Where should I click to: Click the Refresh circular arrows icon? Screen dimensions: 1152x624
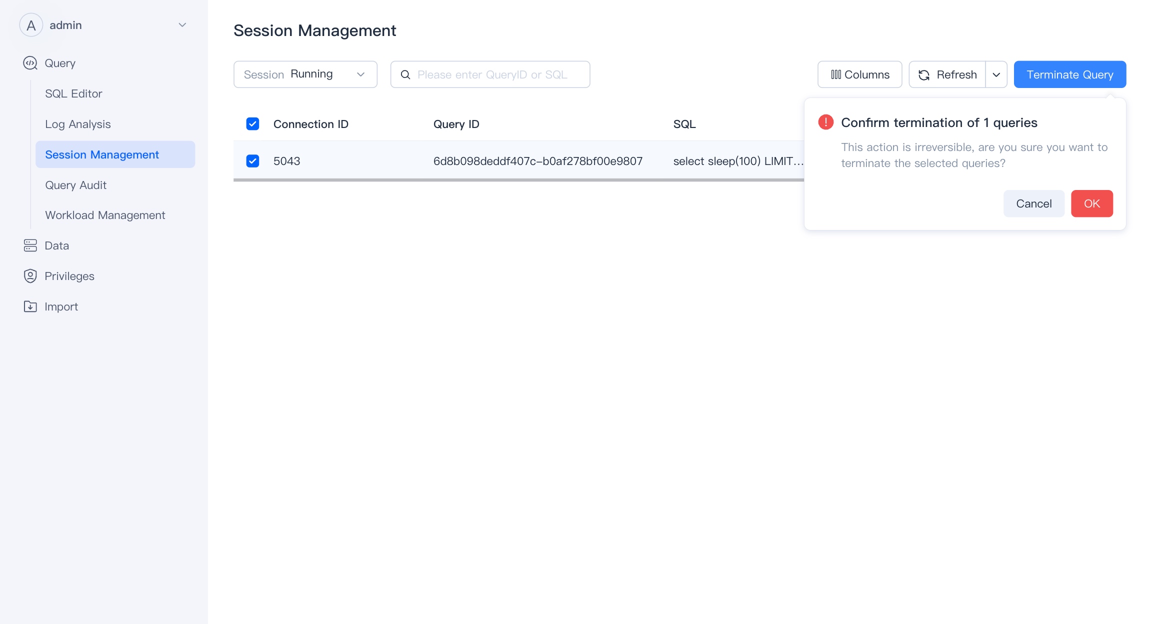pos(924,74)
